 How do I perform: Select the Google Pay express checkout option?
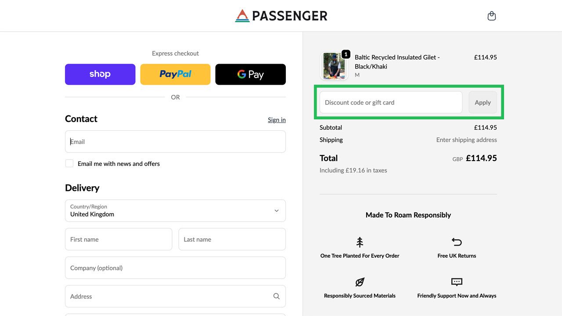(x=250, y=74)
